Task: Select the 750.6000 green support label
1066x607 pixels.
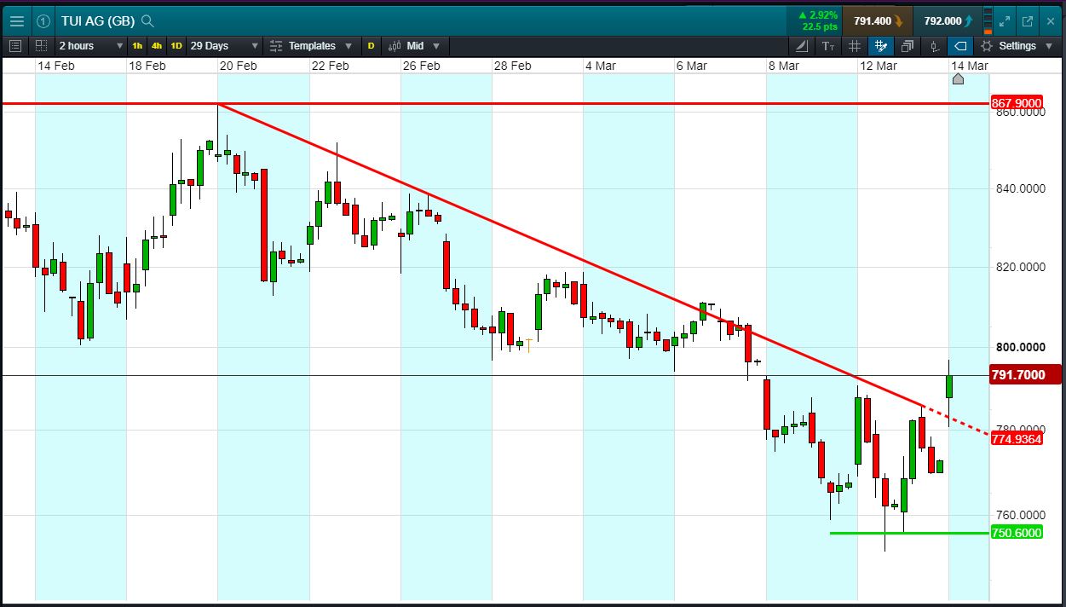Action: pyautogui.click(x=1017, y=533)
